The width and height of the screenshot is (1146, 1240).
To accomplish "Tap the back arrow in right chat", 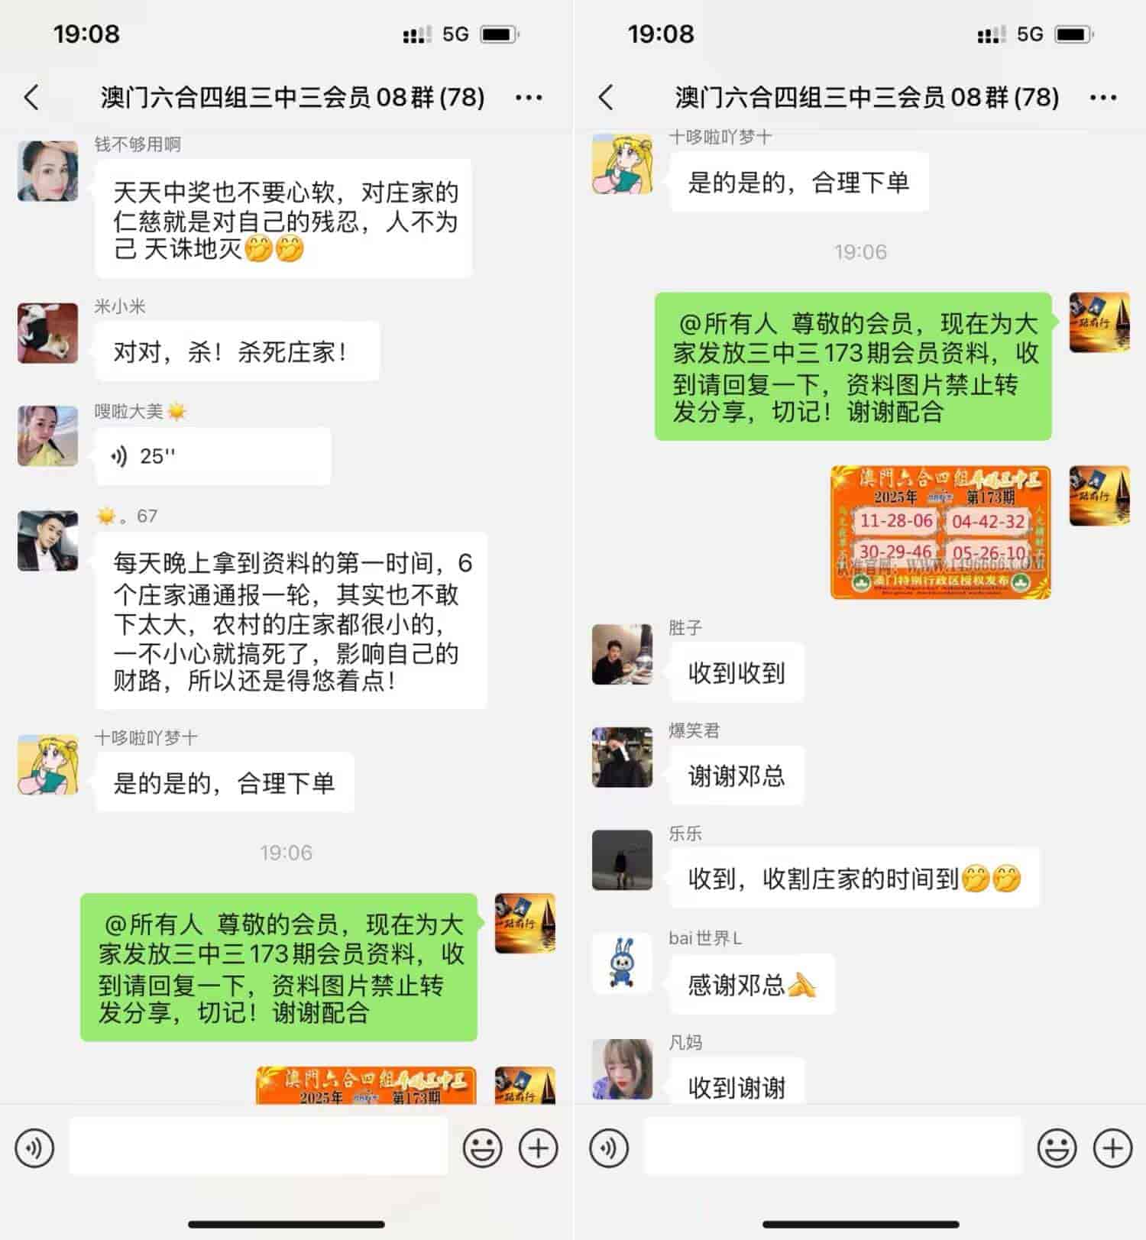I will click(606, 97).
